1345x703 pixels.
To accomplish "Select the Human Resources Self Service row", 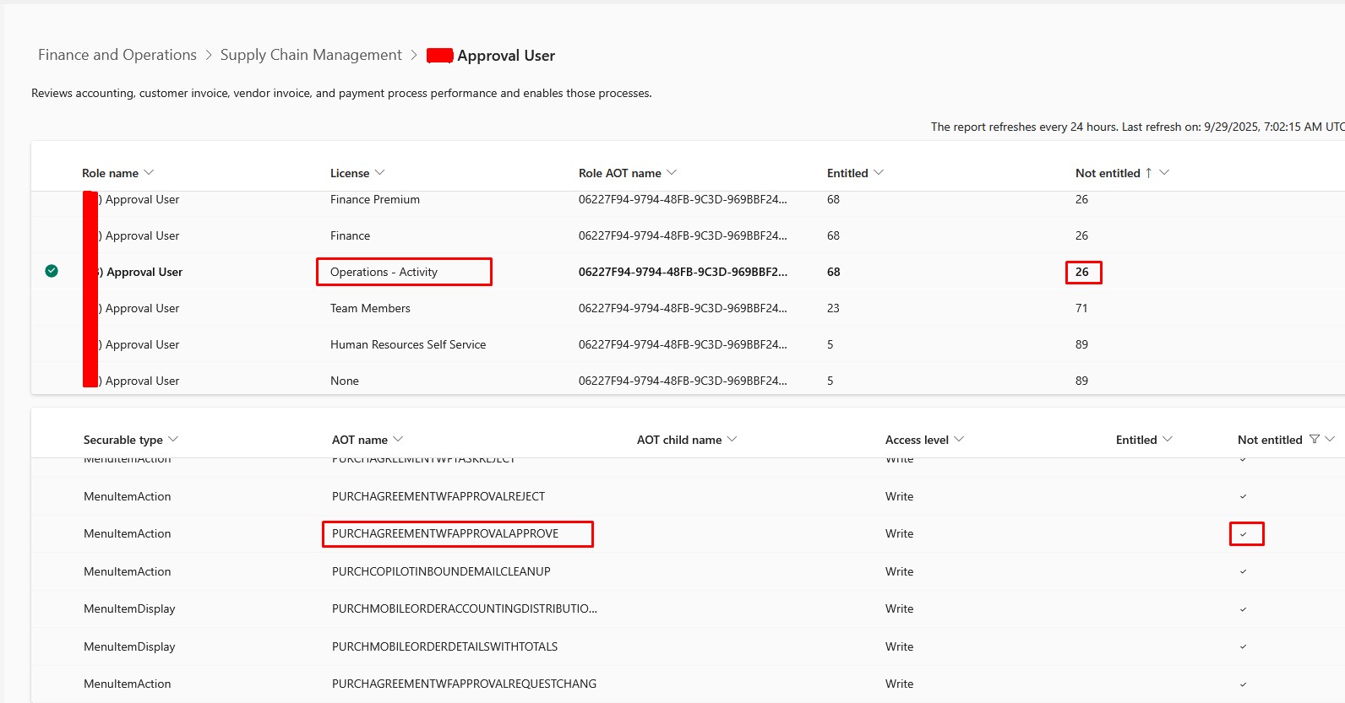I will (407, 344).
